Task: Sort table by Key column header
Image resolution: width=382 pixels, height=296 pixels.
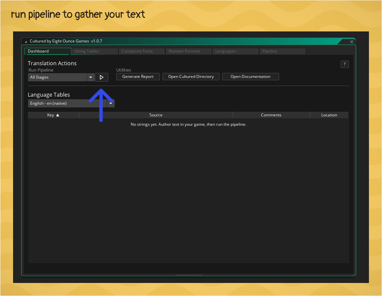Action: coord(53,115)
